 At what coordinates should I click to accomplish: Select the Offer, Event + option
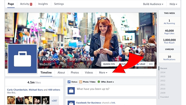pyautogui.click(x=106, y=82)
